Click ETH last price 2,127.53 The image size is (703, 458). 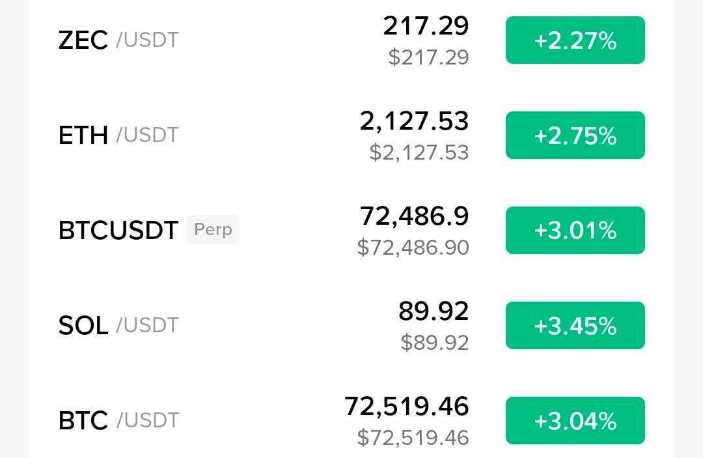(414, 121)
